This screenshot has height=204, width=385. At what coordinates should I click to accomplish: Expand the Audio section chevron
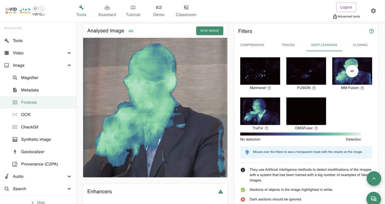(69, 177)
